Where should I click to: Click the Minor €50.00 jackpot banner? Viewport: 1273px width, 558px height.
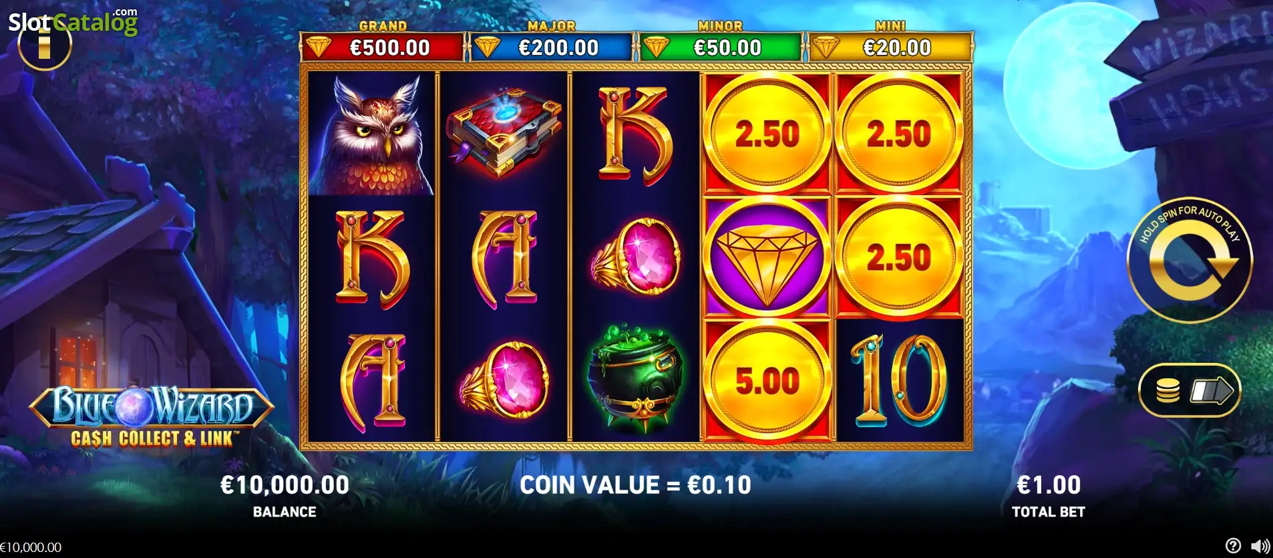721,47
